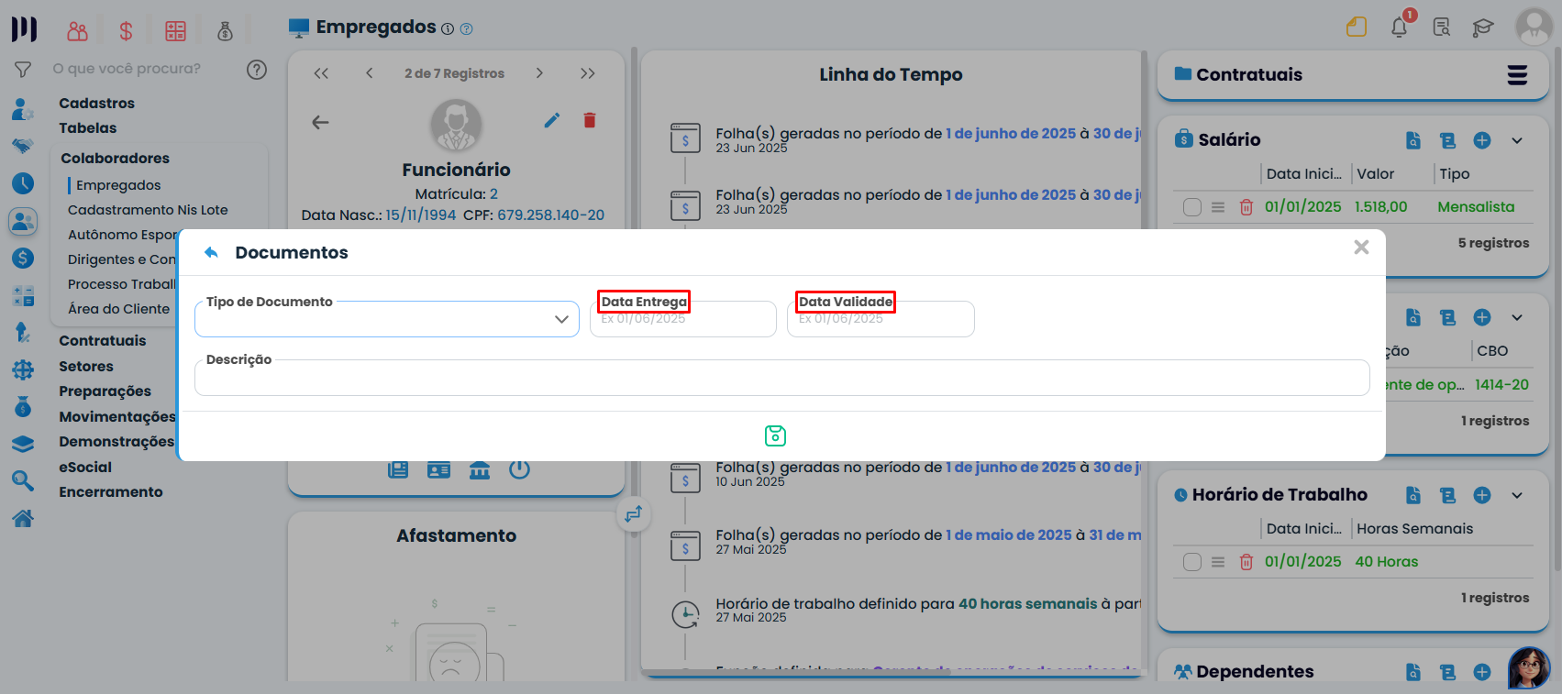
Task: Click into the Descrição text field
Action: (782, 378)
